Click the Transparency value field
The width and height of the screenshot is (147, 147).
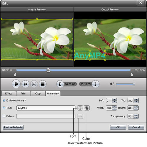[x=131, y=116]
